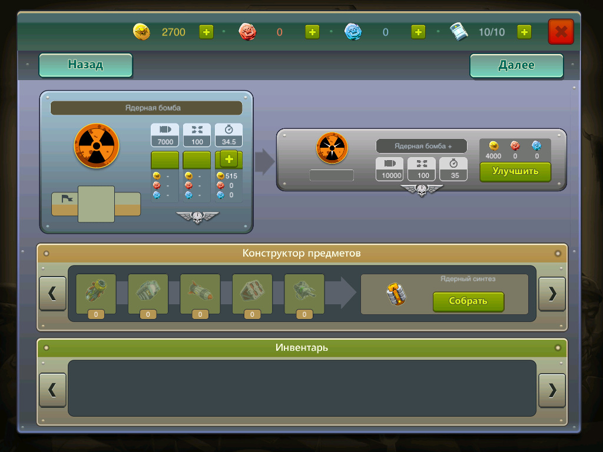Click the blue skull currency icon in the top bar
Viewport: 603px width, 452px height.
tap(353, 32)
